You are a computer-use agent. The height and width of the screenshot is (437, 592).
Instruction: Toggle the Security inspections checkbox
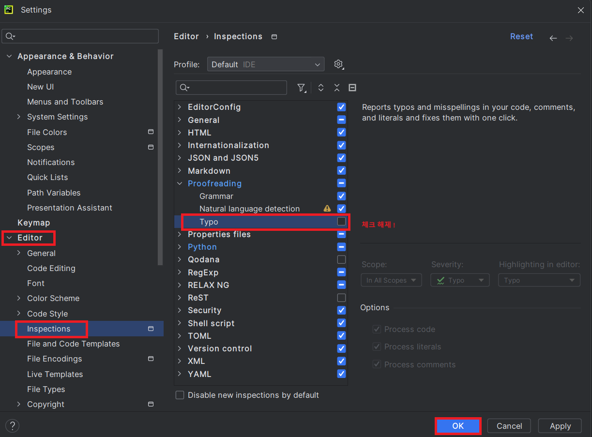[341, 310]
